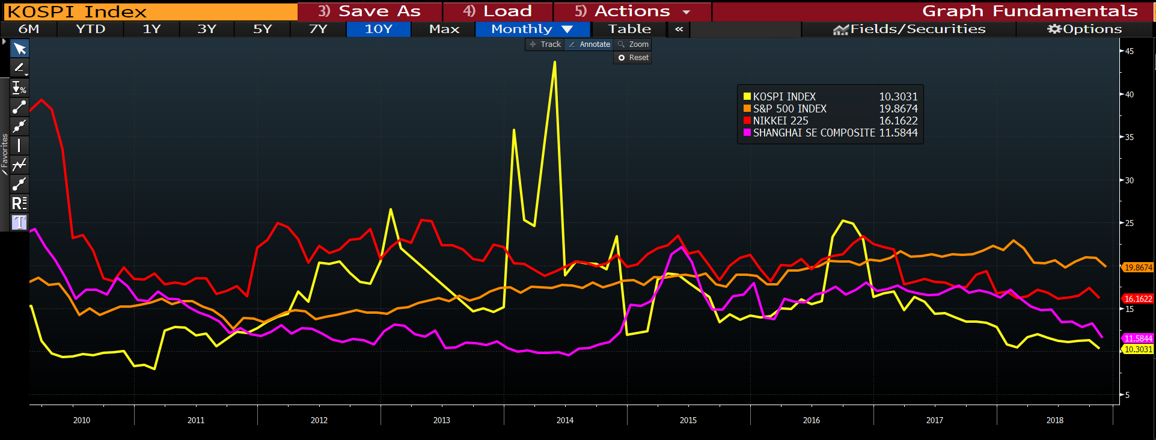Click the percent change measure tool
Viewport: 1156px width, 440px height.
pos(19,88)
